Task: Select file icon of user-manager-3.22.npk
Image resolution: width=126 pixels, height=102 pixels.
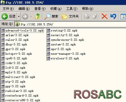Action: click(48, 54)
